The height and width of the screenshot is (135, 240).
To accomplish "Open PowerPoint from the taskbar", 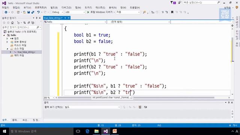I will tap(115, 131).
